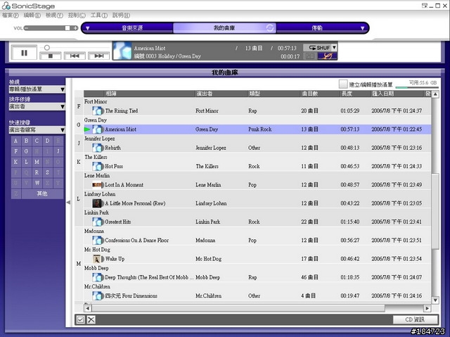Image resolution: width=450 pixels, height=337 pixels.
Task: Click Deep Thoughts album icon
Action: 98,277
